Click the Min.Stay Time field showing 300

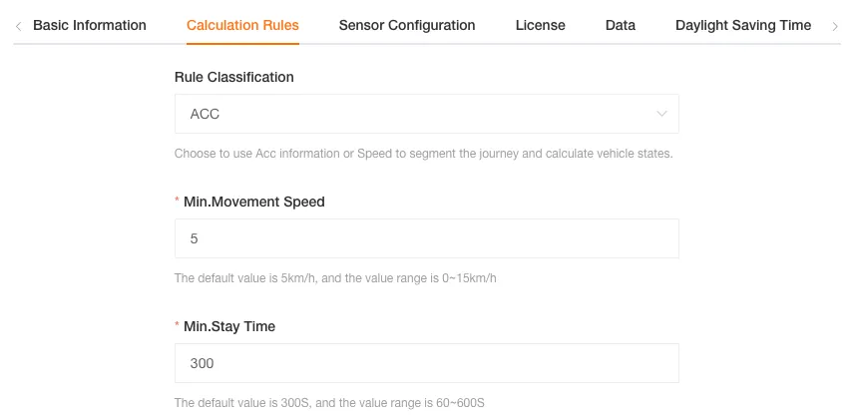[426, 363]
